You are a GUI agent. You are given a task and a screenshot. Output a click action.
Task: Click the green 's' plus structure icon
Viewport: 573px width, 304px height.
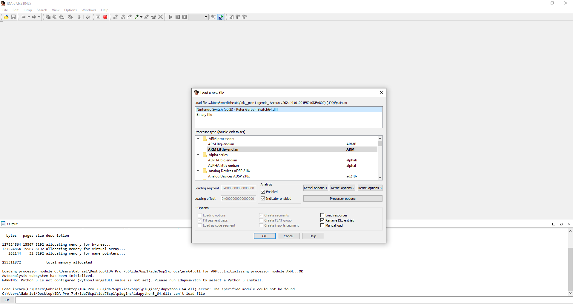pyautogui.click(x=136, y=17)
